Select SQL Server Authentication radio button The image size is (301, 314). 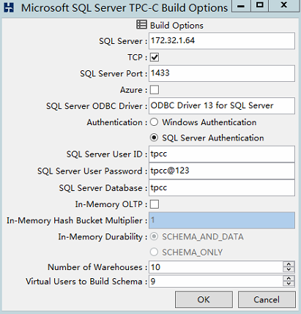click(154, 138)
